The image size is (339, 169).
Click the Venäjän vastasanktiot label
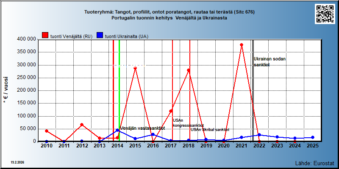click(142, 128)
